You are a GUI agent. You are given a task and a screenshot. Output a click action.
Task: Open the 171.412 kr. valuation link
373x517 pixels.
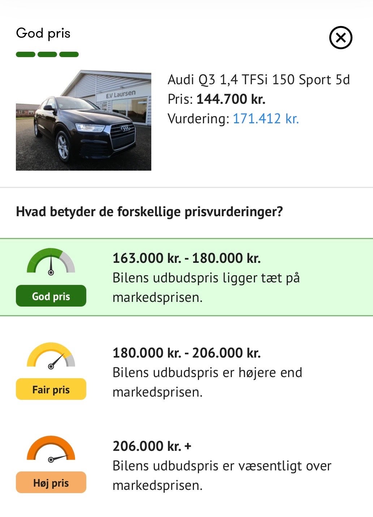266,119
